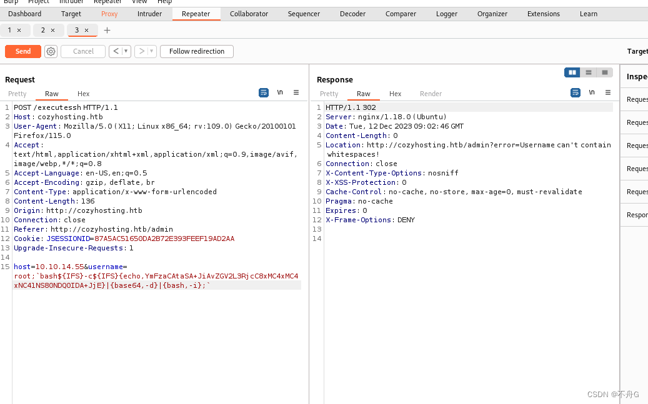Viewport: 648px width, 404px height.
Task: Close Repeater tab 3
Action: pyautogui.click(x=86, y=30)
